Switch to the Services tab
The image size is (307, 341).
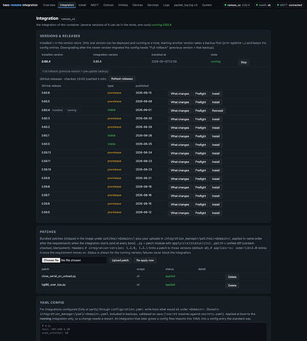coord(153,5)
